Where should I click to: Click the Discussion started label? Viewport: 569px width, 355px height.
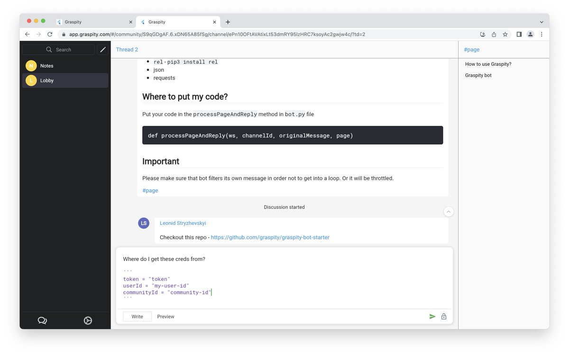[284, 207]
